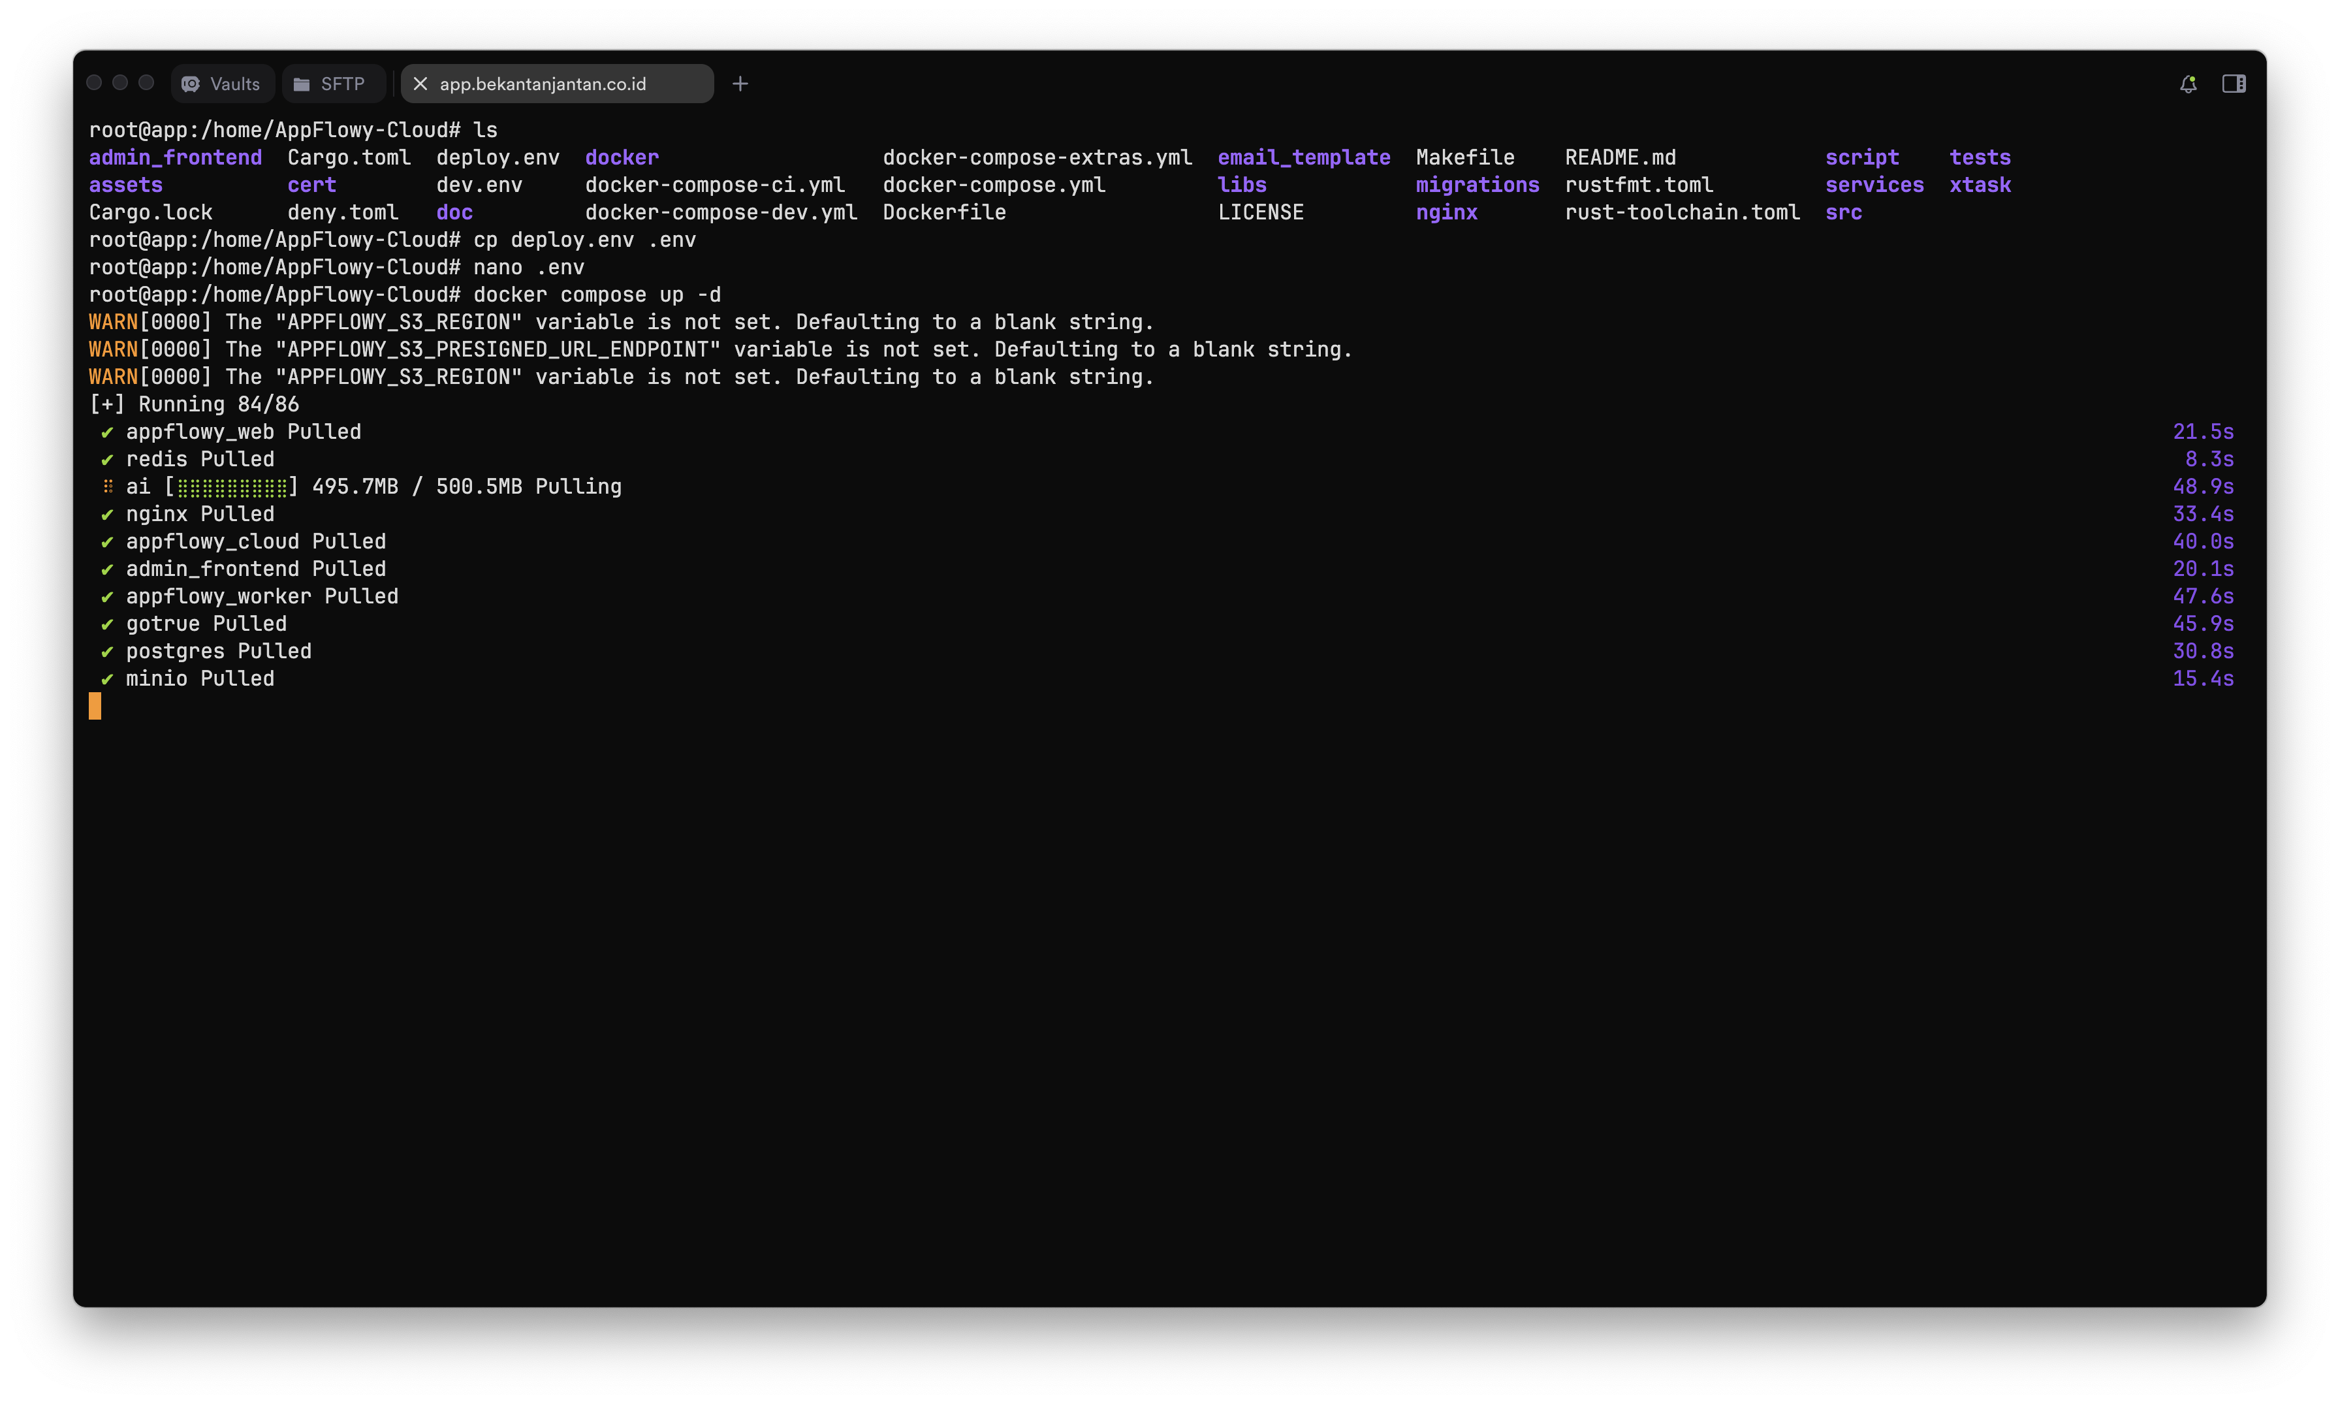2340x1404 pixels.
Task: Click the assets directory name
Action: click(x=126, y=185)
